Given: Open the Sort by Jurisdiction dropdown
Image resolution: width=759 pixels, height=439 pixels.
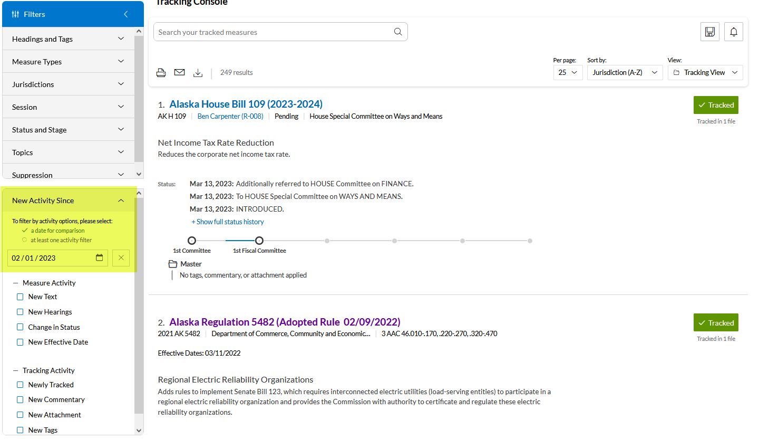Looking at the screenshot, I should pos(625,73).
